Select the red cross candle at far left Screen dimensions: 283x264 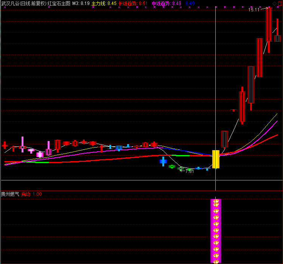[5, 145]
